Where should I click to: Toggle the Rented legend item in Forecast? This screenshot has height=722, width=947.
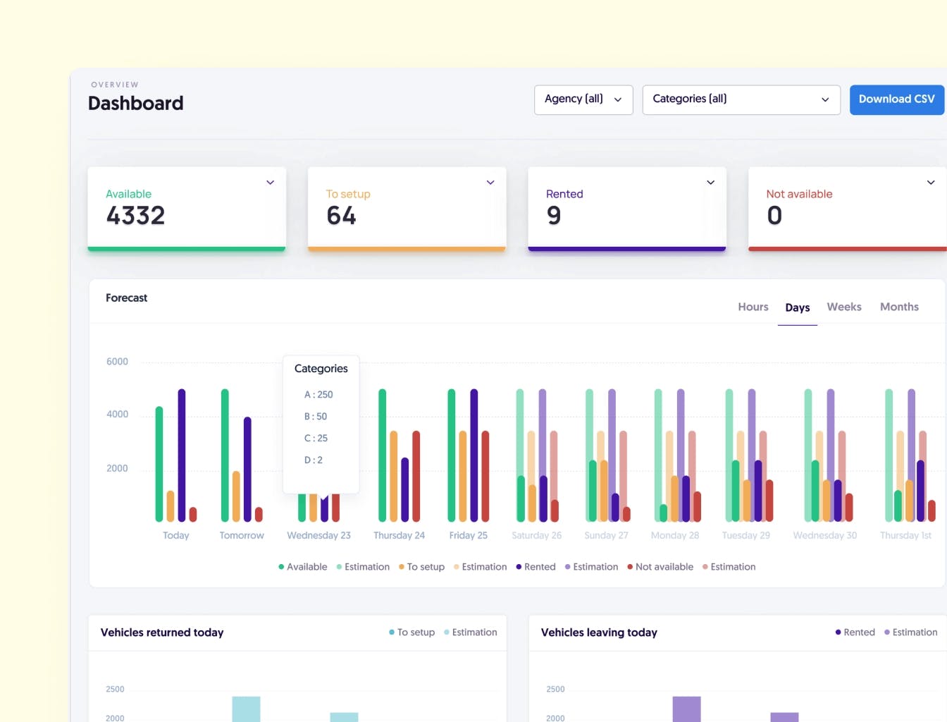click(536, 567)
